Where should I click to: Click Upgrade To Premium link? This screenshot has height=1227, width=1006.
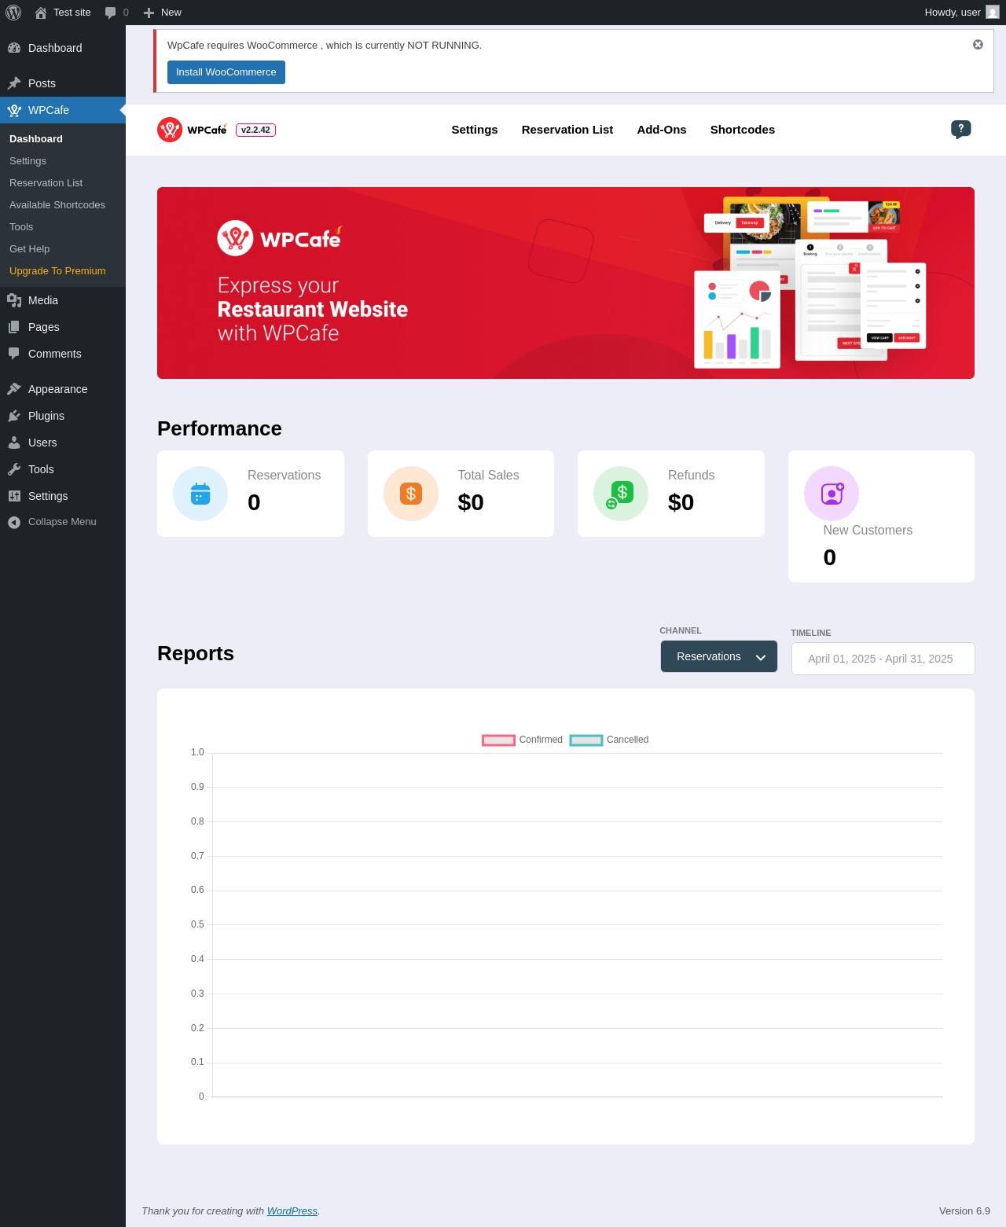[63, 271]
